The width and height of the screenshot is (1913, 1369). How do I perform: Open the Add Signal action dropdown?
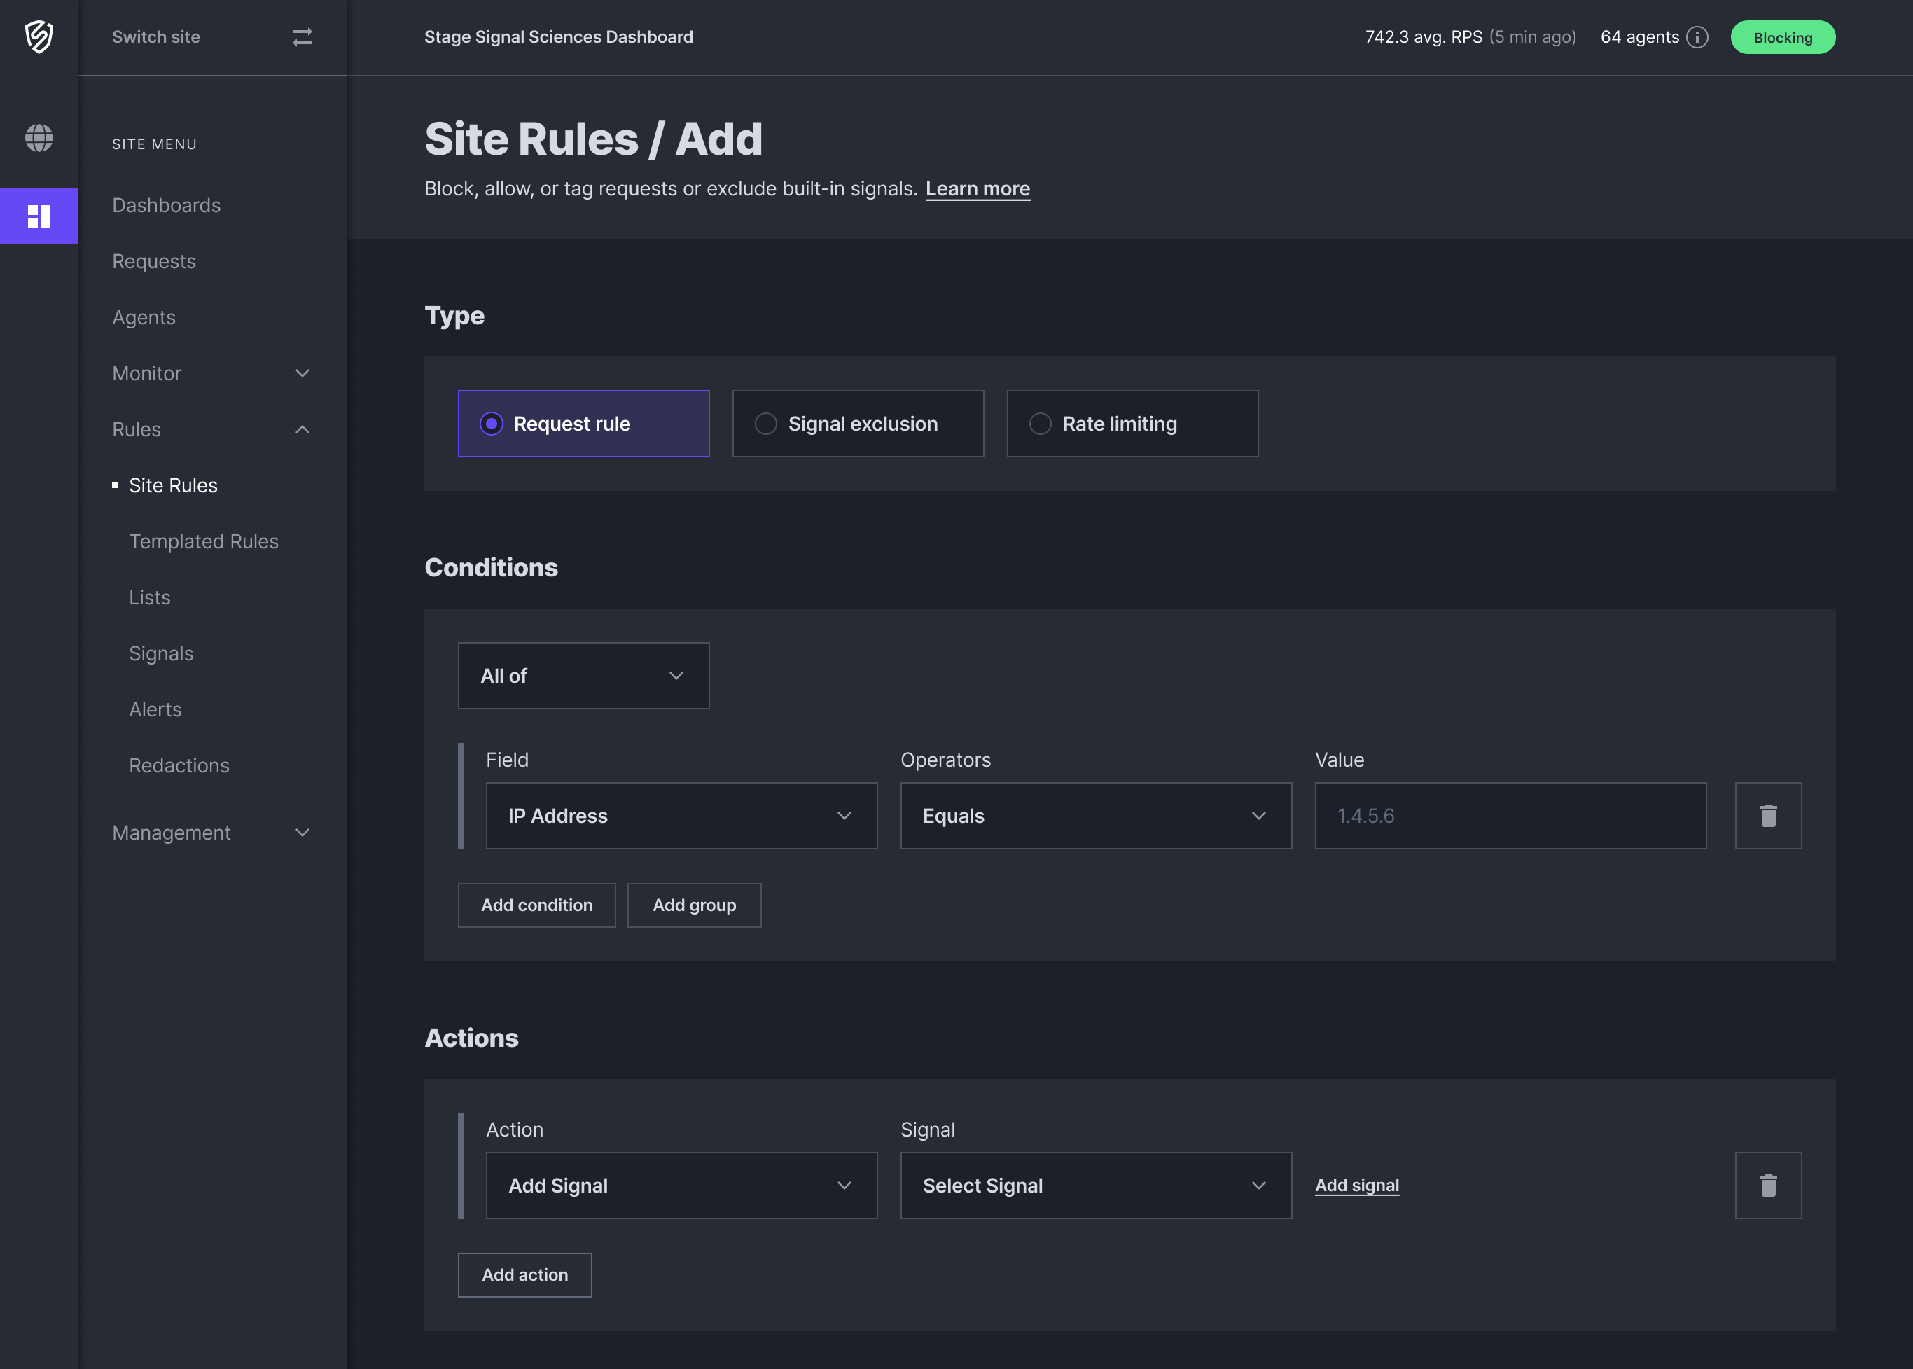681,1186
